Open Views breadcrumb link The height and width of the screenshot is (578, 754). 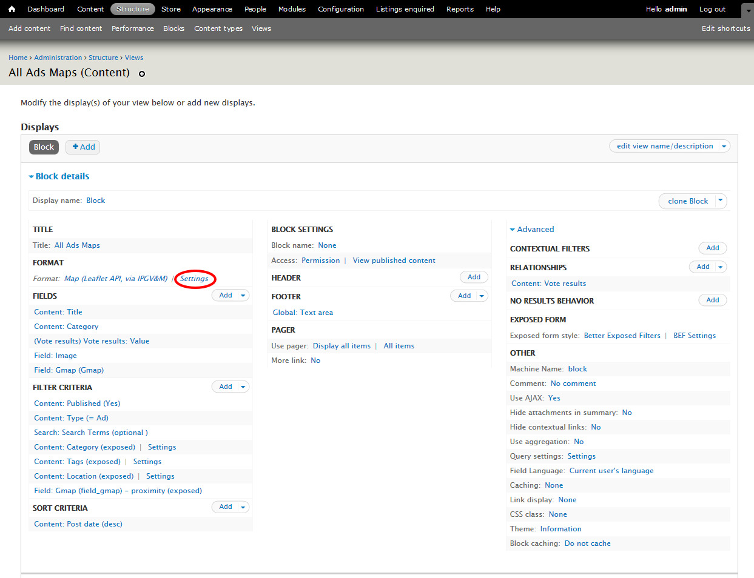(134, 58)
